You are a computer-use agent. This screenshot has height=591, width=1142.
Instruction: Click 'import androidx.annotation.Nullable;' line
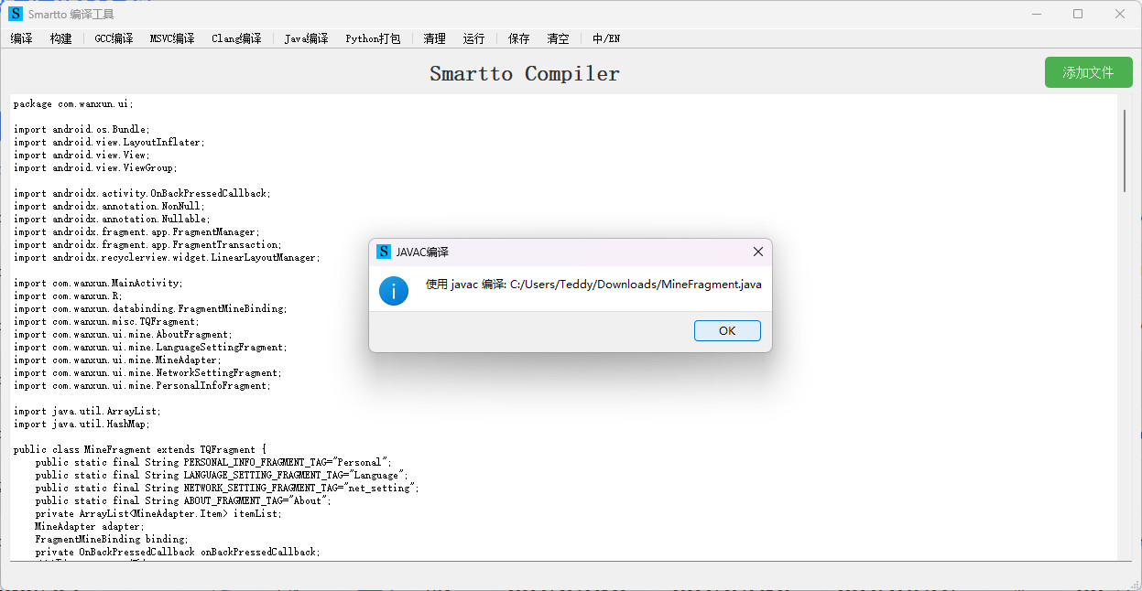pos(112,219)
